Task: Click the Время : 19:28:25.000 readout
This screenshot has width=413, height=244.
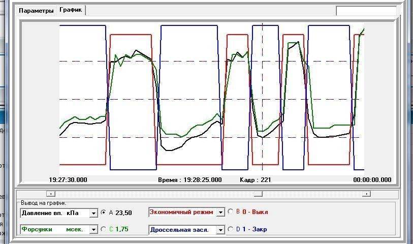Action: 190,180
